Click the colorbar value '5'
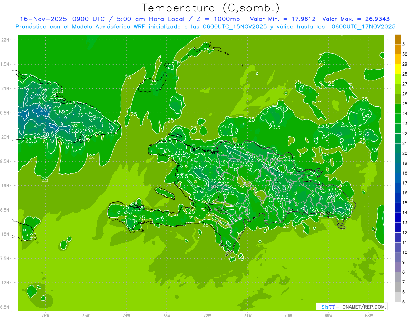Image resolution: width=414 pixels, height=320 pixels. pyautogui.click(x=404, y=302)
